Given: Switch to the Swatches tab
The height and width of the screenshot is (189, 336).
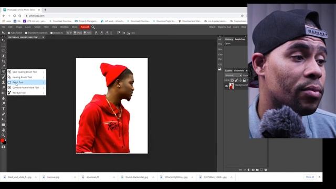Looking at the screenshot, I should (240, 39).
